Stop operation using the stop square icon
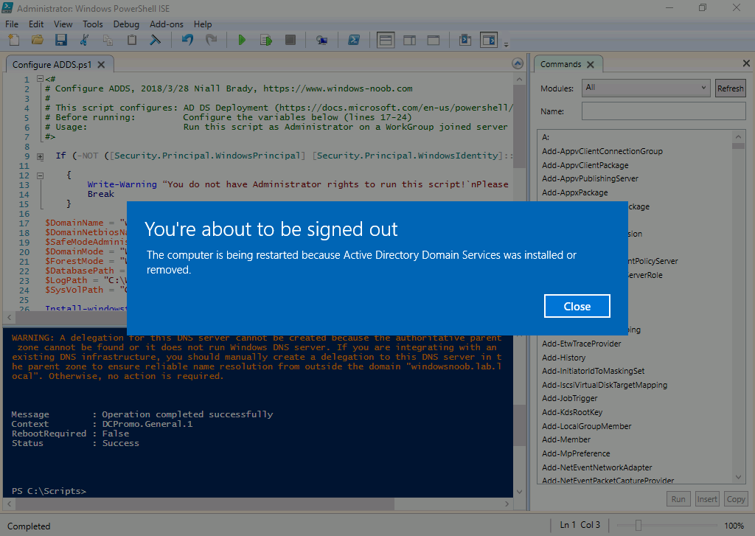The width and height of the screenshot is (755, 536). coord(290,40)
